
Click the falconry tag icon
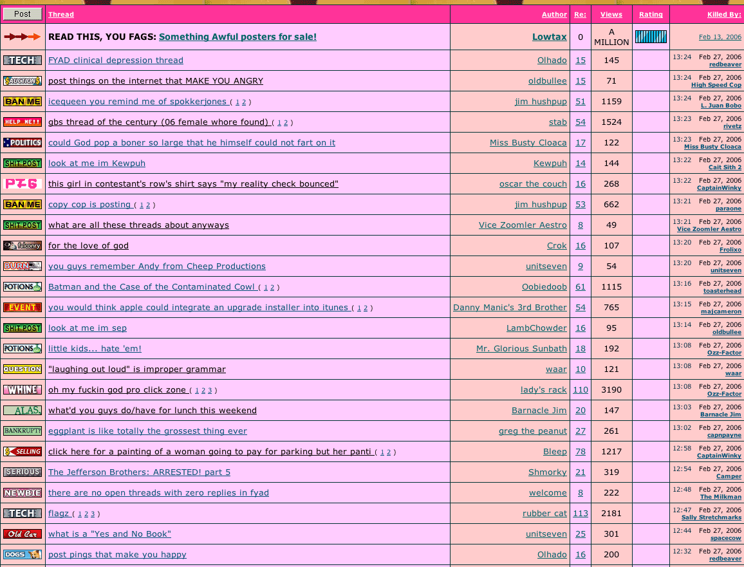[x=23, y=245]
